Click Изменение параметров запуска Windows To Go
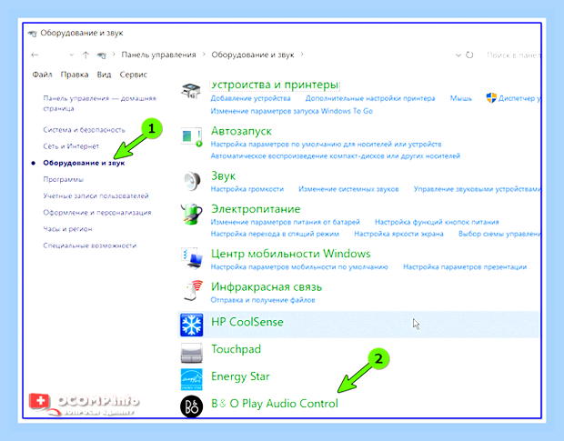This screenshot has height=441, width=564. (x=291, y=111)
